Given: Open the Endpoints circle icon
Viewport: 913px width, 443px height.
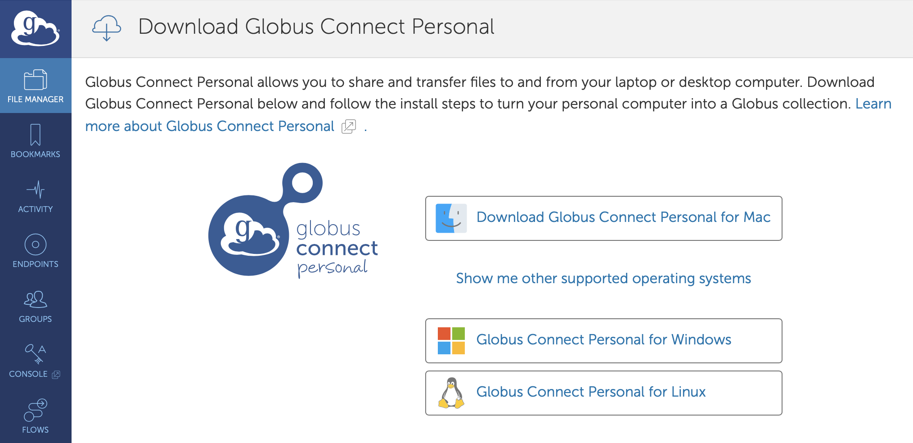Looking at the screenshot, I should (36, 244).
